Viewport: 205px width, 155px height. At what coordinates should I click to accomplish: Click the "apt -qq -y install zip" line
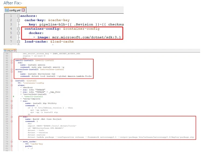pyautogui.click(x=44, y=112)
